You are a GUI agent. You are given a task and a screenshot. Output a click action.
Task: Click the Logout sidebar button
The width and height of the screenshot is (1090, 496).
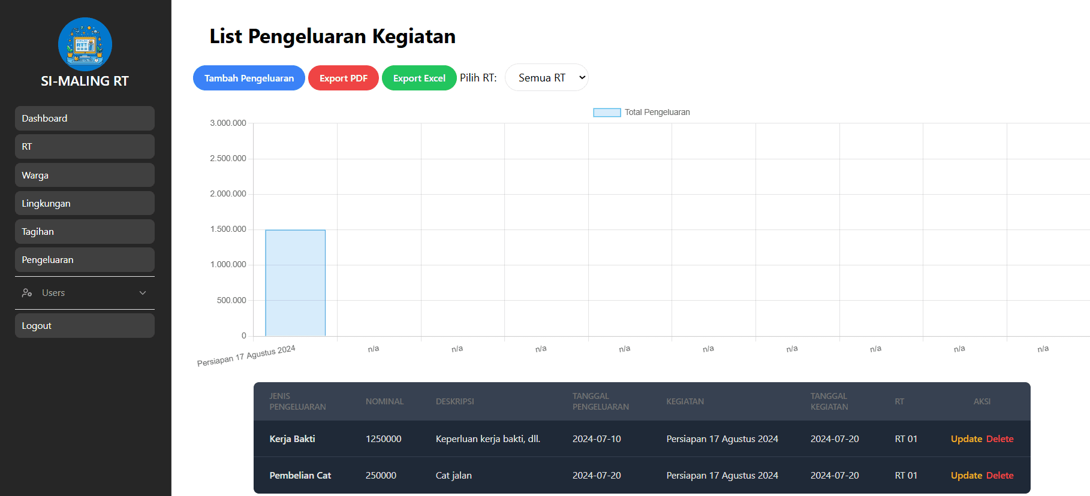[85, 326]
